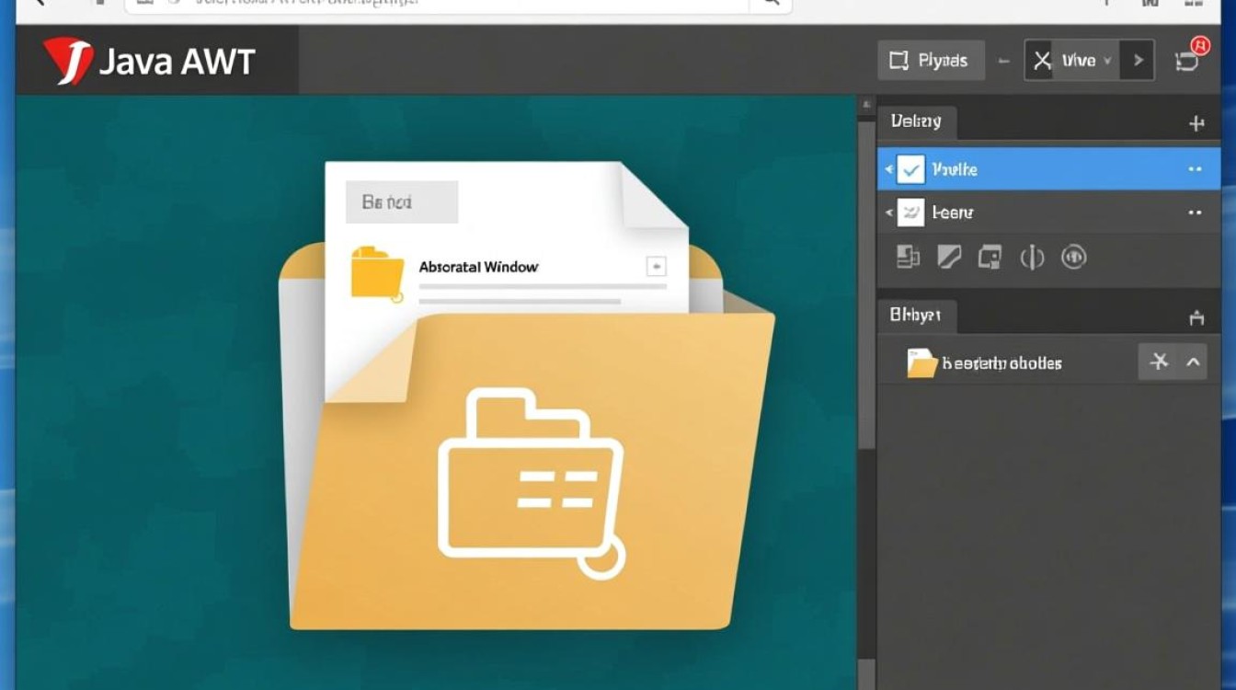Click the red Java AWT logo icon
This screenshot has height=690, width=1236.
(68, 61)
